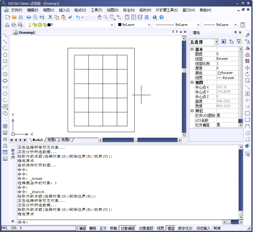Print the drawing using the printer icon
Viewport: 253px width, 232px height.
point(29,17)
